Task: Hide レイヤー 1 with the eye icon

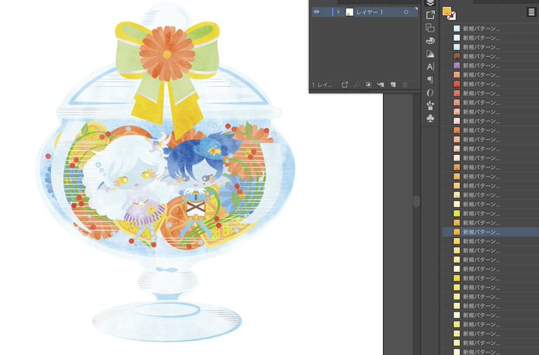Action: tap(316, 12)
